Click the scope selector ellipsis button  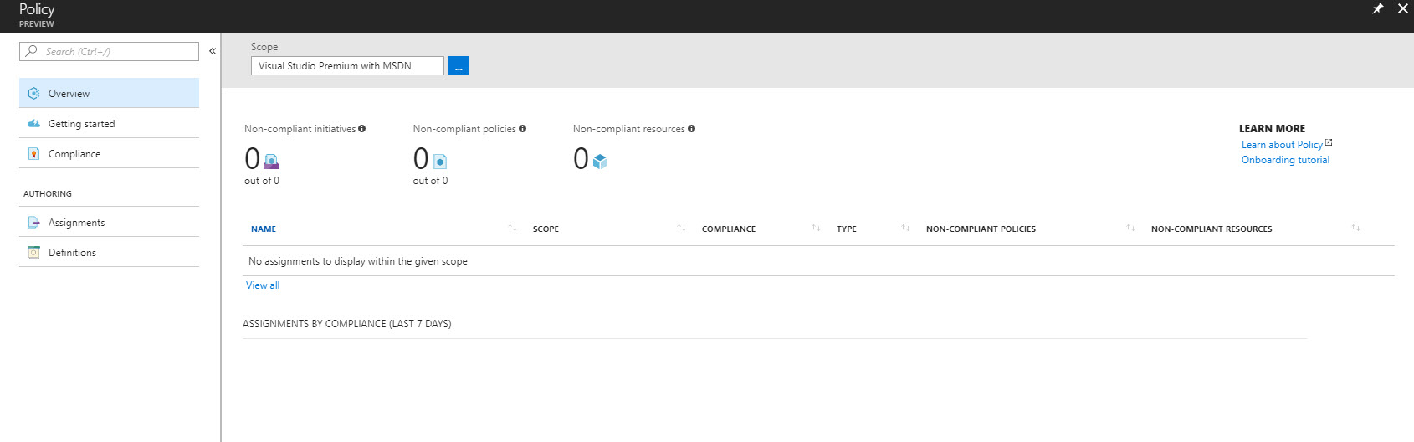tap(459, 65)
